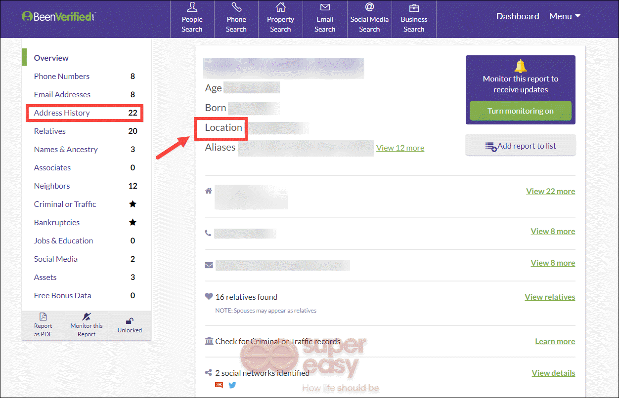
Task: Click the courthouse records icon
Action: (209, 341)
